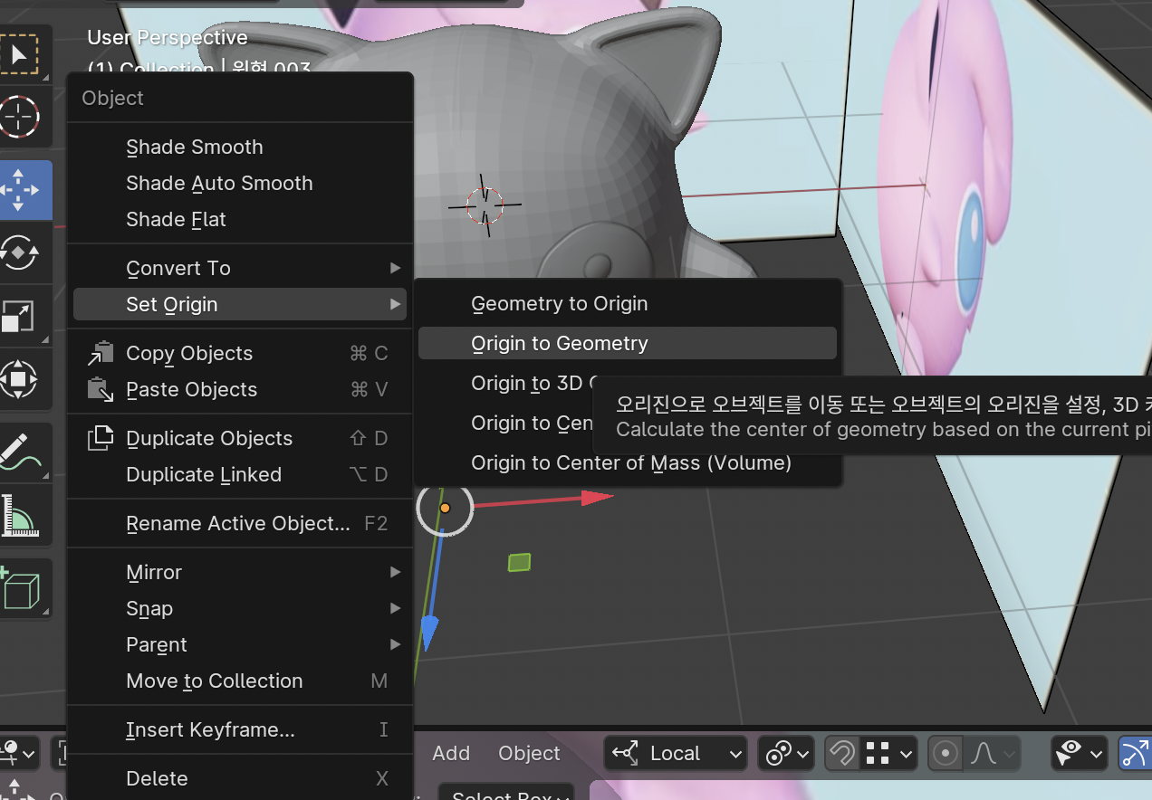
Task: Open the pivot point dropdown
Action: 787,753
